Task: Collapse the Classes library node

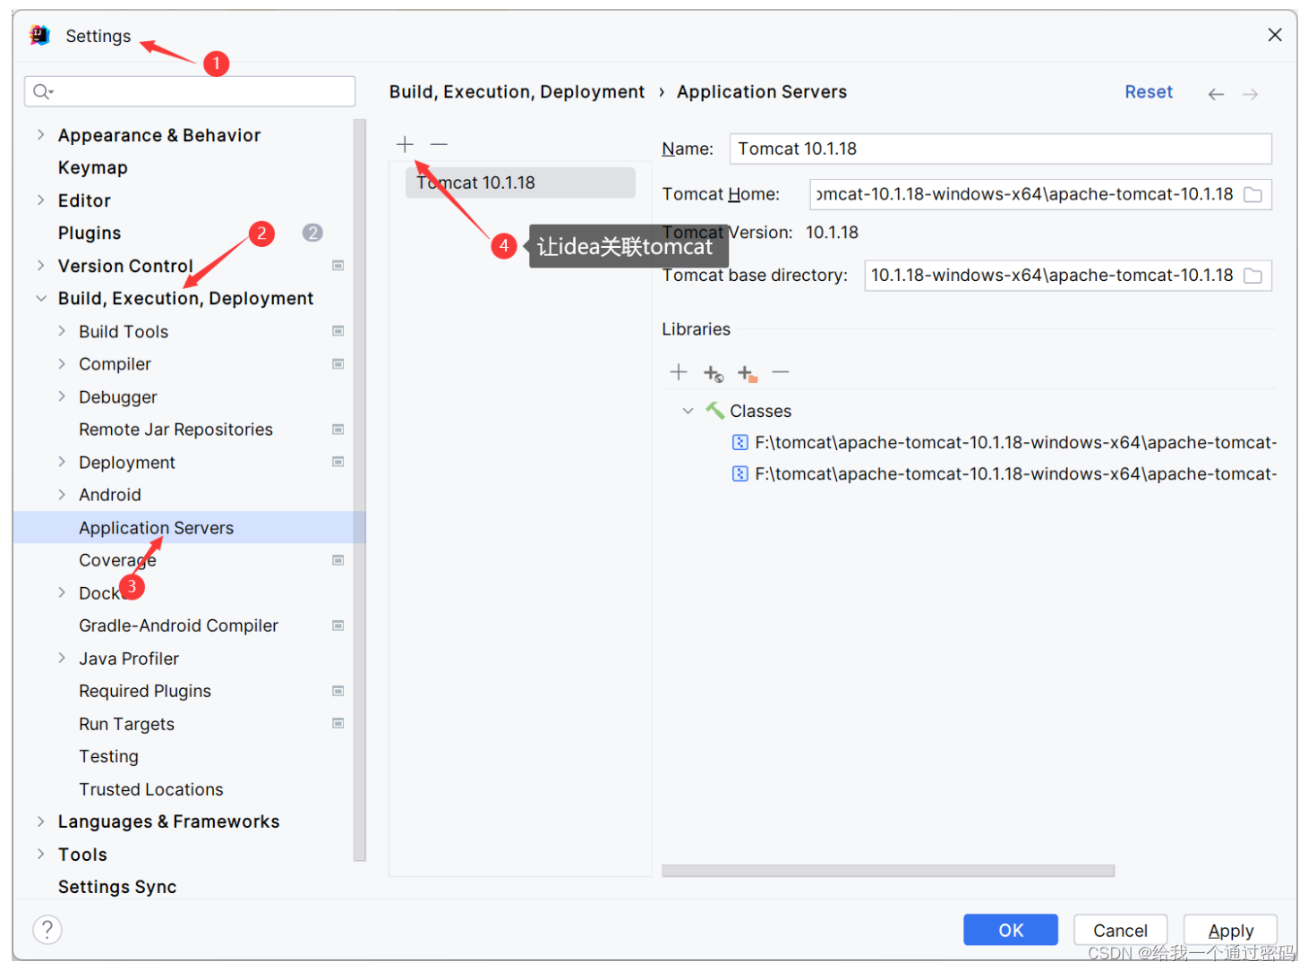Action: (688, 411)
